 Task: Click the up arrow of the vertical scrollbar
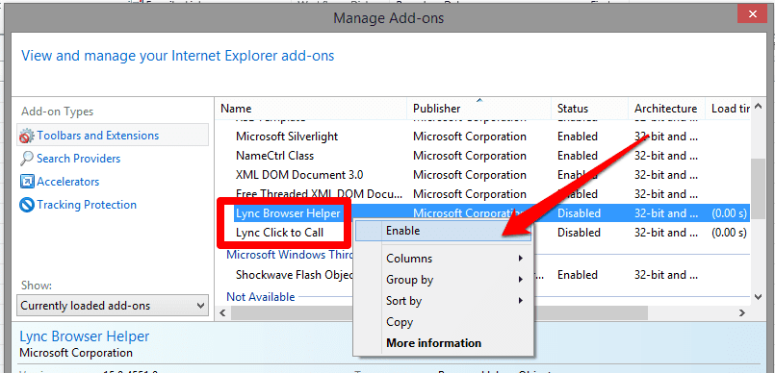pos(758,107)
